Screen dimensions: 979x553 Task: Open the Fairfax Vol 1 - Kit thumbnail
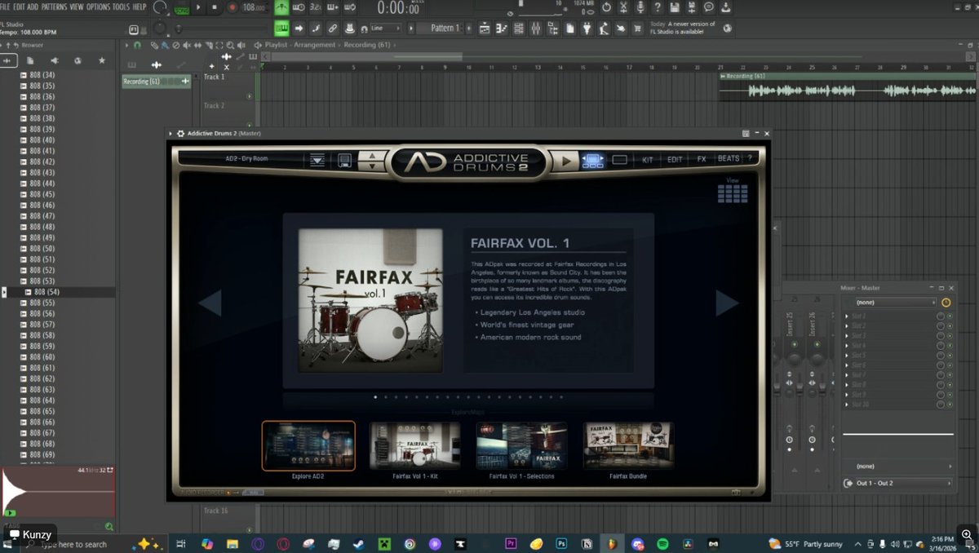click(415, 445)
